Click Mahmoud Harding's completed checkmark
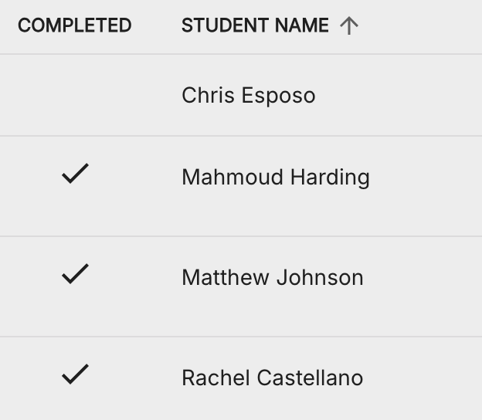 76,174
